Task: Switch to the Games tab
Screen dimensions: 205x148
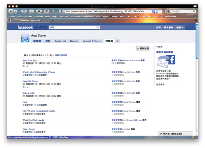Action: click(x=74, y=41)
